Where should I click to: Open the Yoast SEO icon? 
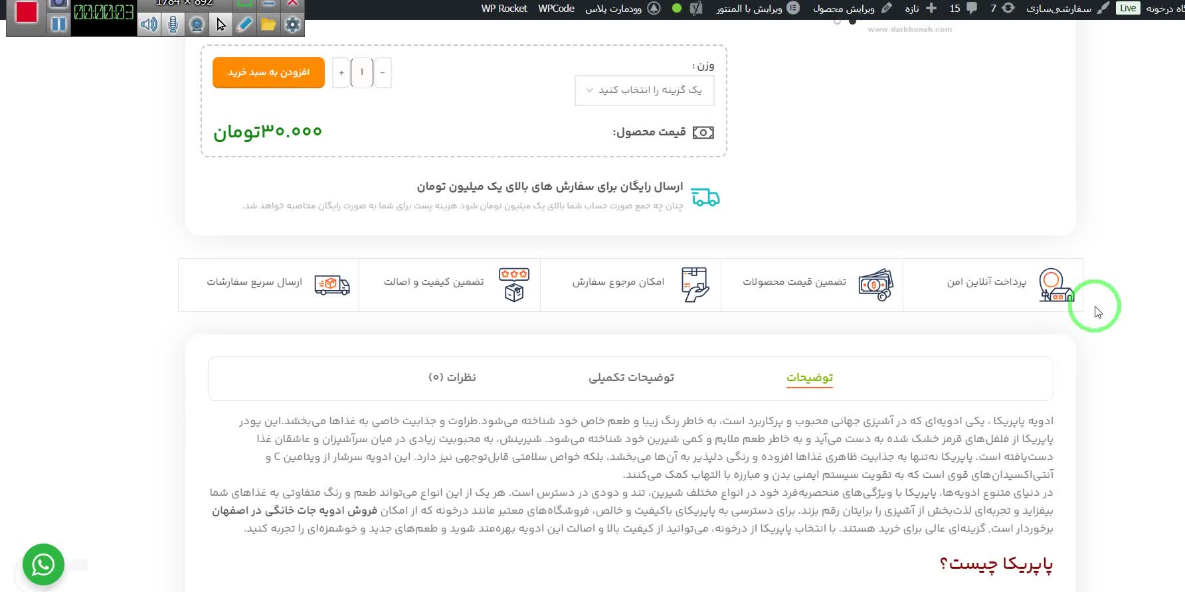pyautogui.click(x=696, y=9)
